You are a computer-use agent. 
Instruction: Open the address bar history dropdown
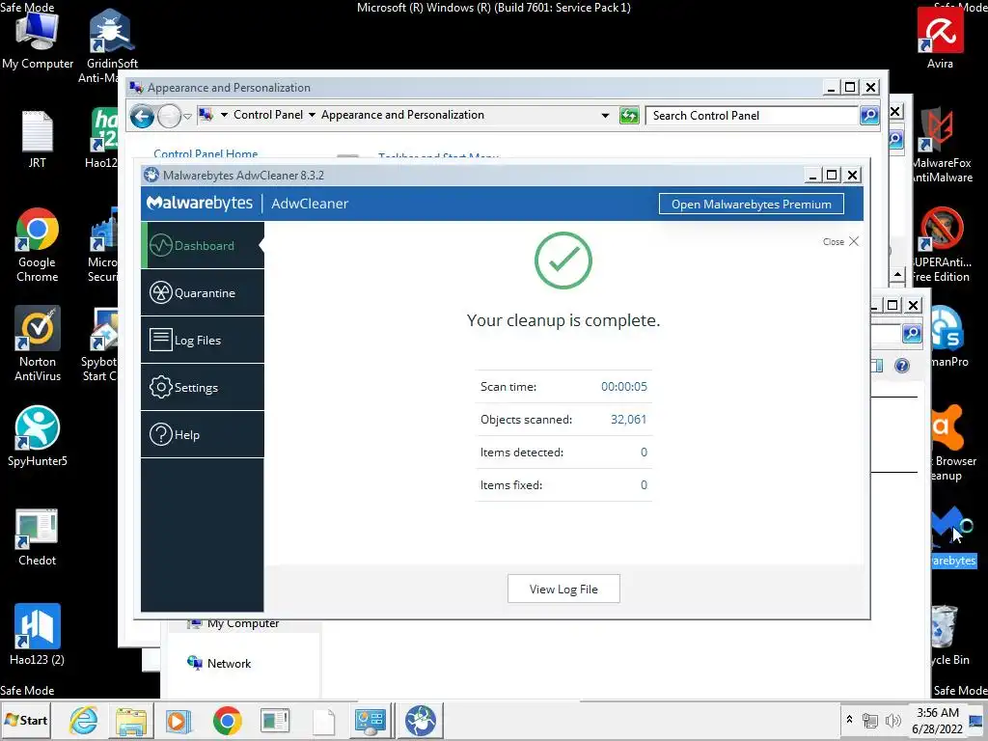(x=605, y=116)
